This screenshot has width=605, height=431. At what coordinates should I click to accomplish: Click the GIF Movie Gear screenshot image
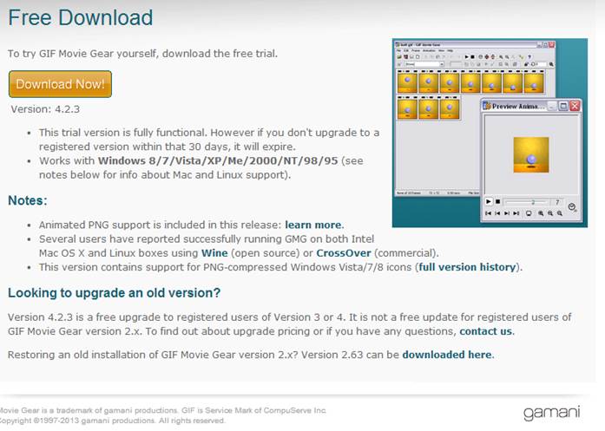pyautogui.click(x=490, y=133)
